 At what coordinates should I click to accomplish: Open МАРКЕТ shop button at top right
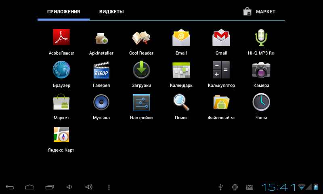tap(259, 12)
